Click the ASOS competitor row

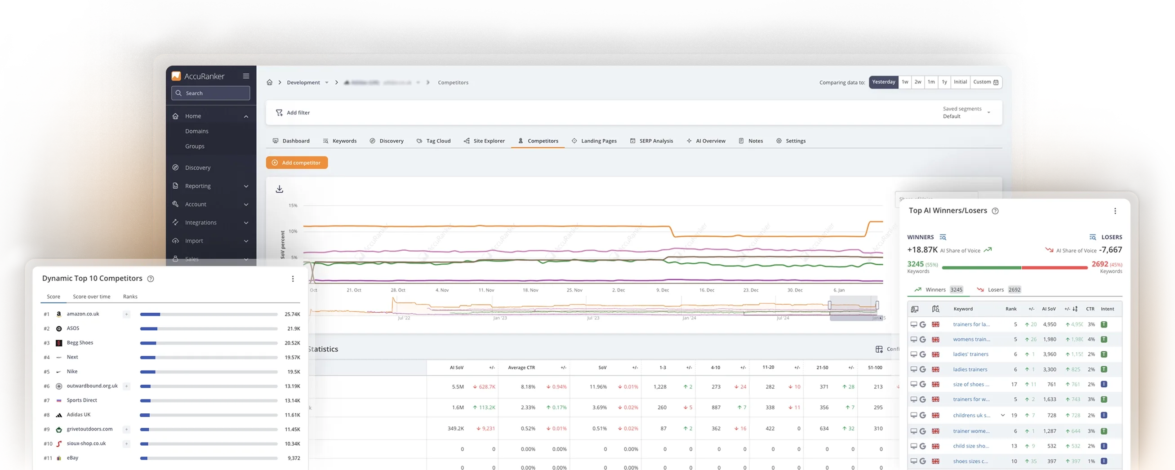coord(172,328)
